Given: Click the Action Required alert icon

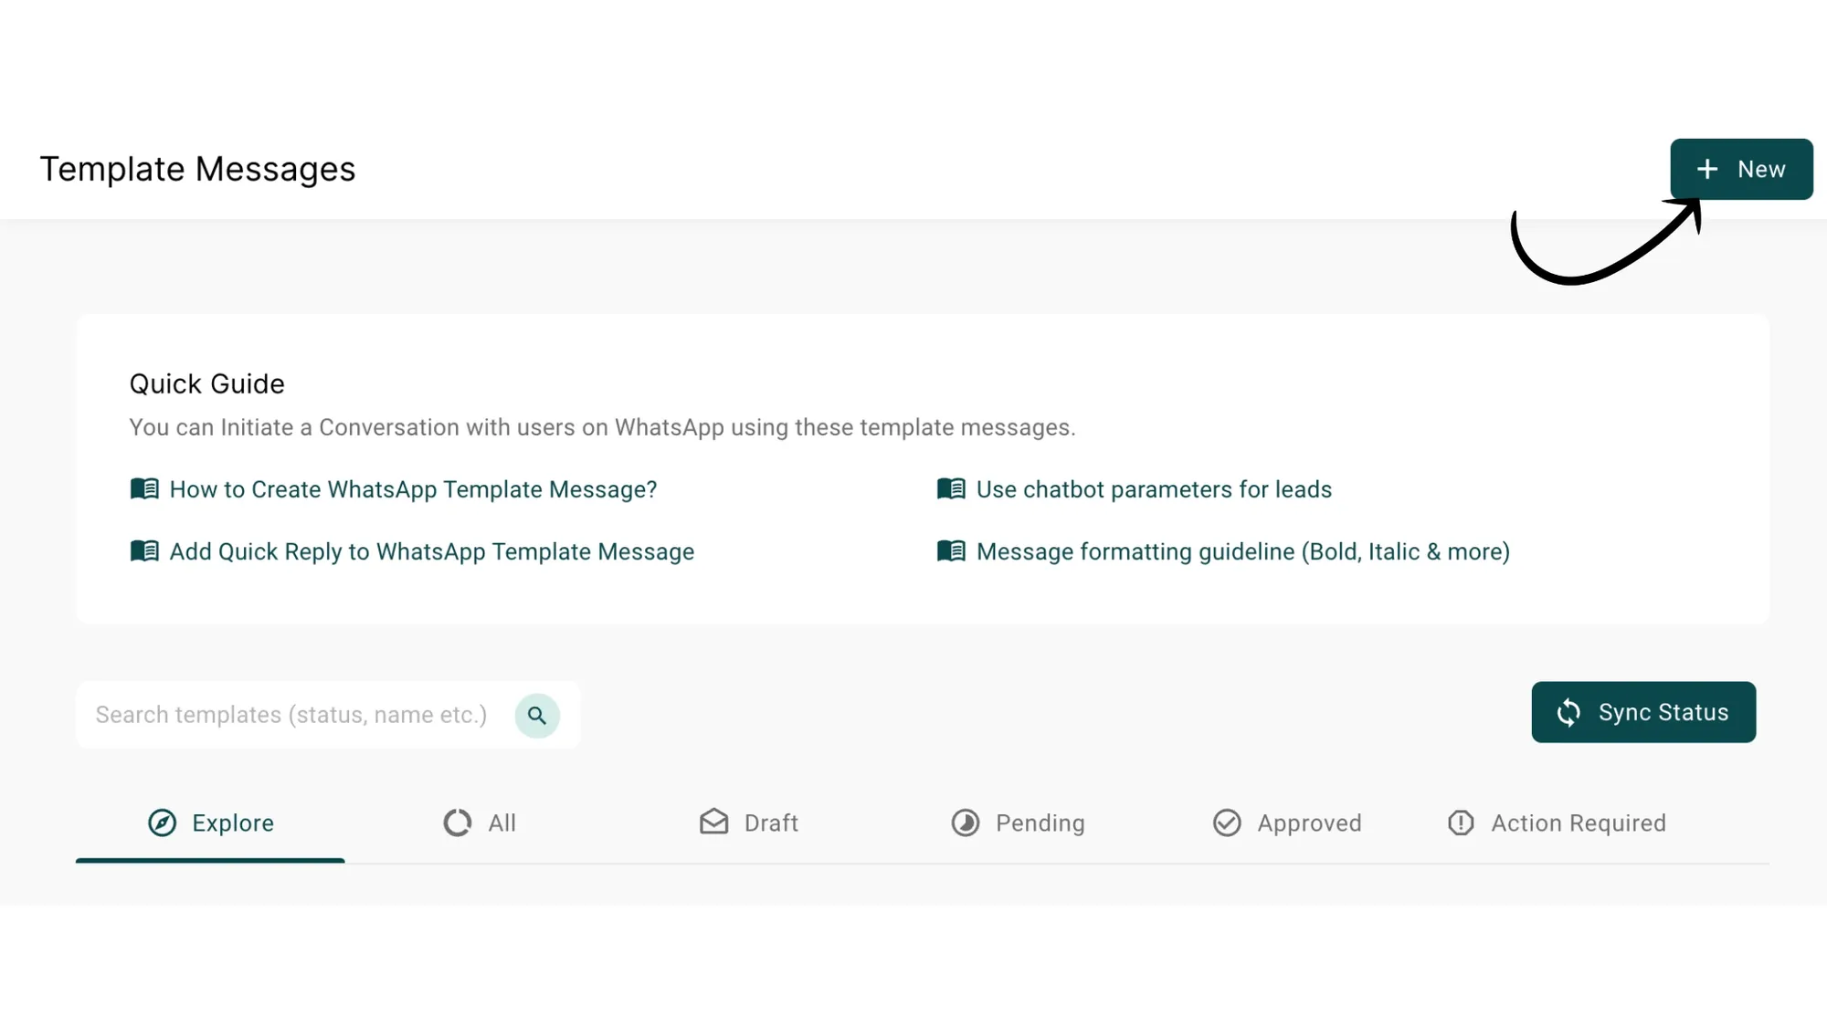Looking at the screenshot, I should [1460, 823].
